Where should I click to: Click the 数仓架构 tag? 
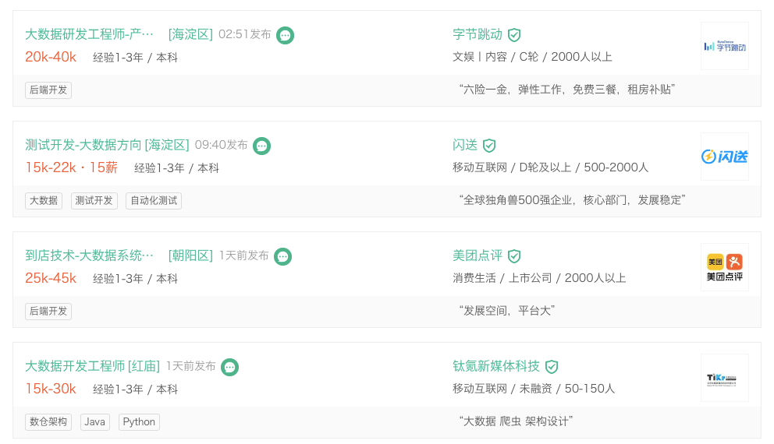tap(48, 421)
